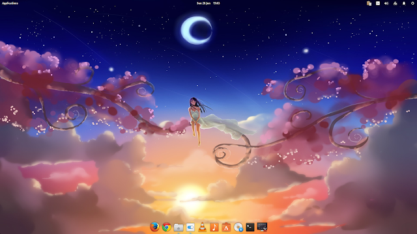Open the Files home folder icon
The image size is (417, 234).
pyautogui.click(x=179, y=227)
